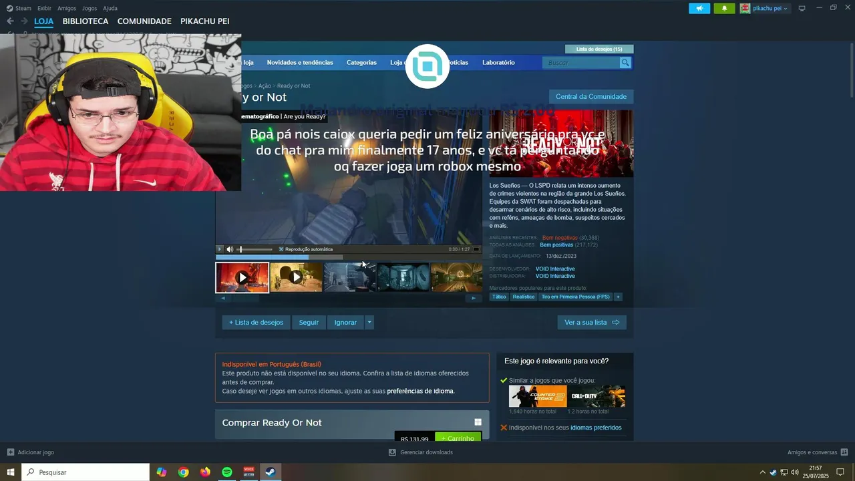Viewport: 855px width, 481px height.
Task: Expand the pikachu pei account dropdown
Action: pos(786,9)
